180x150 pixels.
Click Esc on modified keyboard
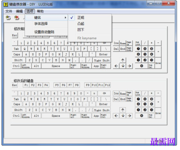15,85
